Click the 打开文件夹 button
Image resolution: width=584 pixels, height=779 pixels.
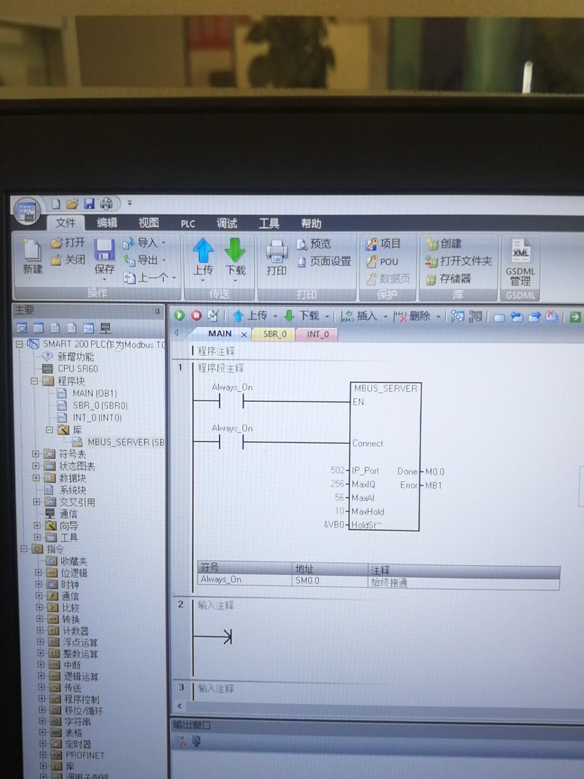[459, 261]
